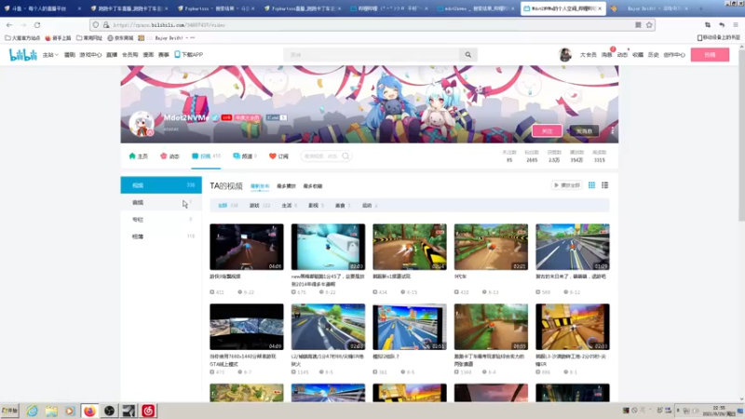Viewport: 745px width, 419px height.
Task: Sort videos by 最多播放
Action: 286,186
